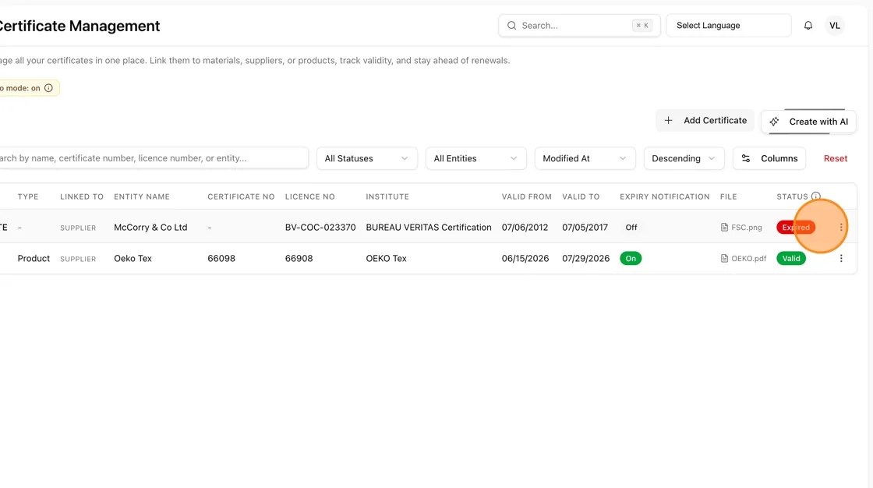873x488 pixels.
Task: Open row actions for McCorry & Co Ltd
Action: pos(841,228)
